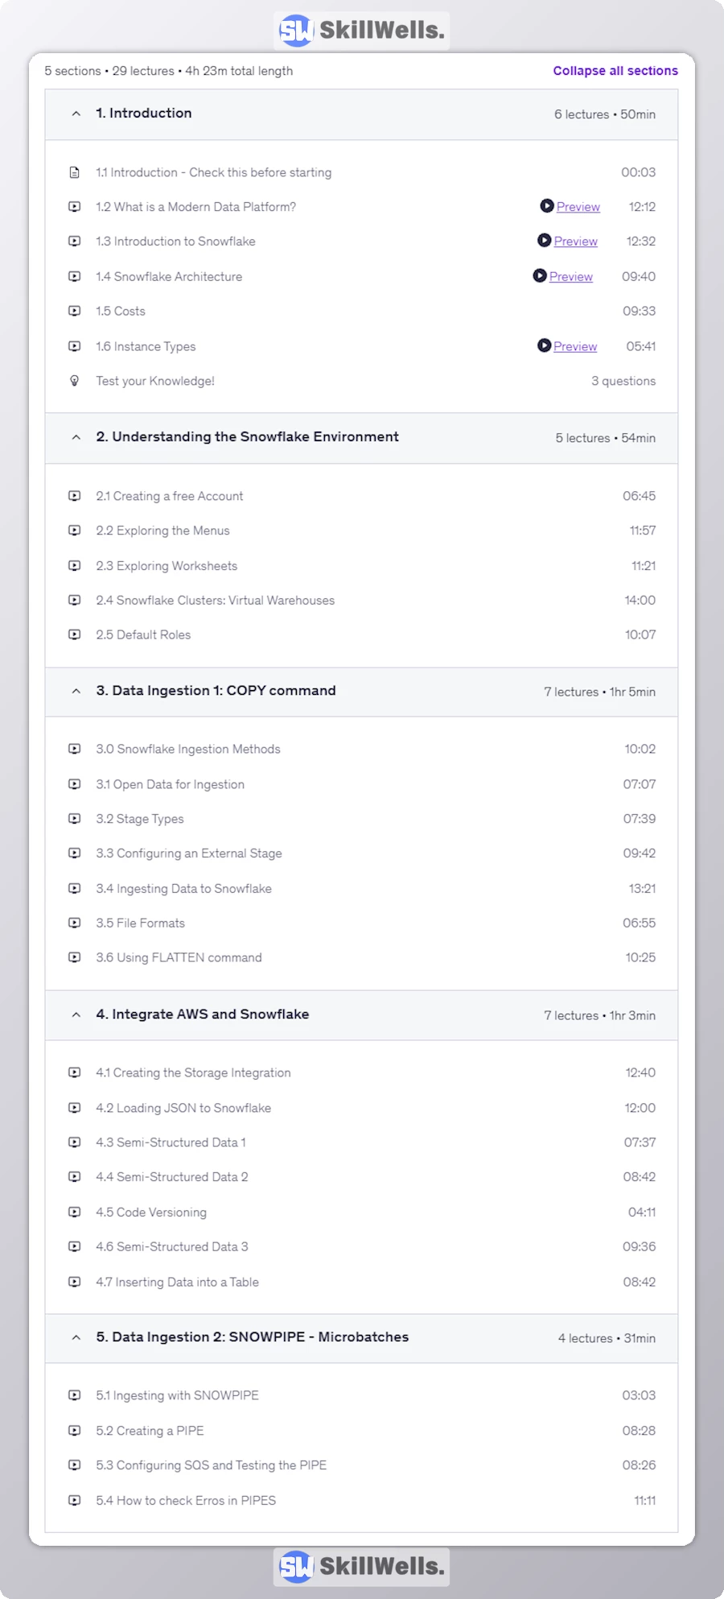Click the document icon beside lecture 1.1
Screen dimensions: 724x1599
click(x=74, y=171)
